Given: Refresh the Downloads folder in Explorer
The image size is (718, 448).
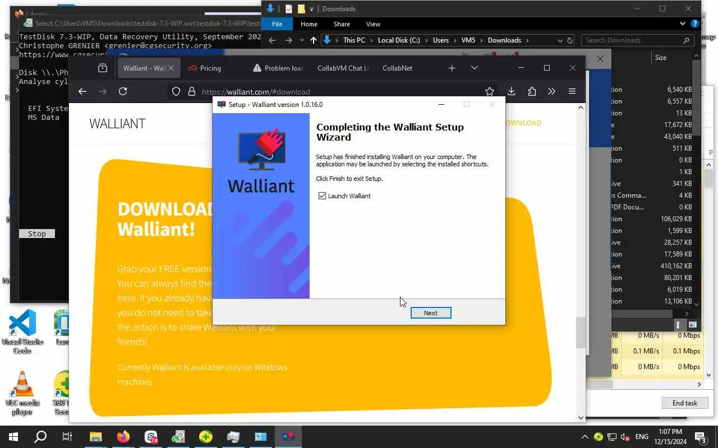Looking at the screenshot, I should pyautogui.click(x=570, y=40).
